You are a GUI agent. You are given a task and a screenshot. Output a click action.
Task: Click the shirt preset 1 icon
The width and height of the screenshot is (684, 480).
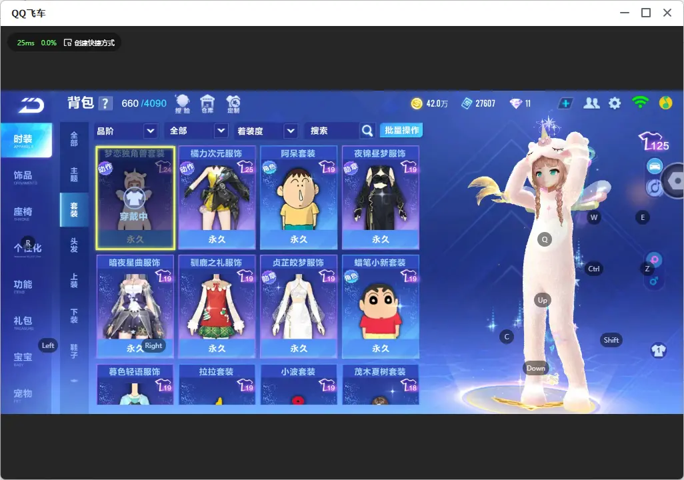click(658, 351)
